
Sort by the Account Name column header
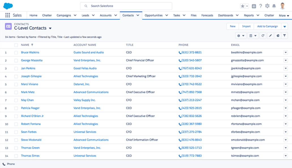(85, 45)
